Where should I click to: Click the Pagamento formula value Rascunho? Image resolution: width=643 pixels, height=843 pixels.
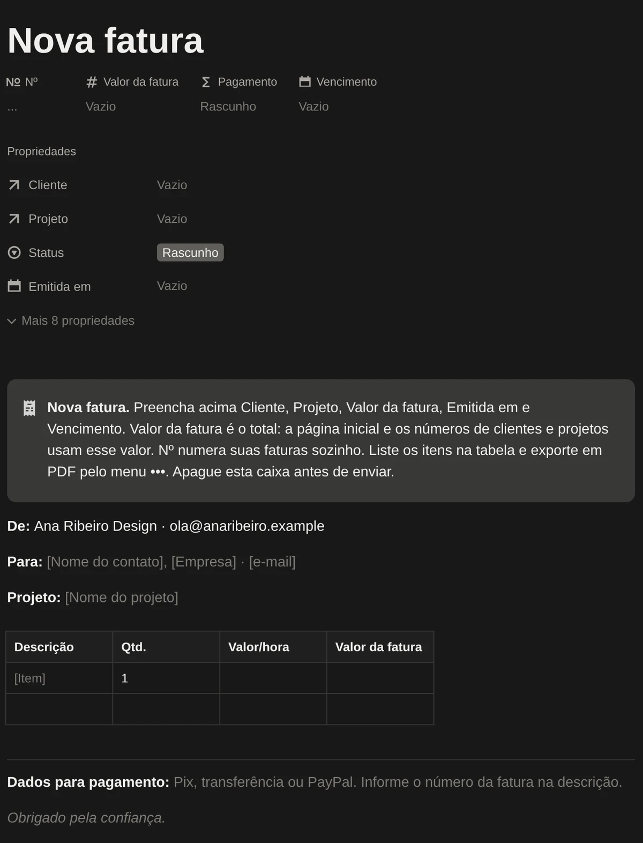(228, 107)
